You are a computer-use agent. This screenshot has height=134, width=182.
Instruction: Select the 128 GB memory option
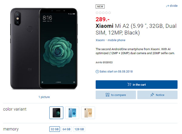coord(79,129)
